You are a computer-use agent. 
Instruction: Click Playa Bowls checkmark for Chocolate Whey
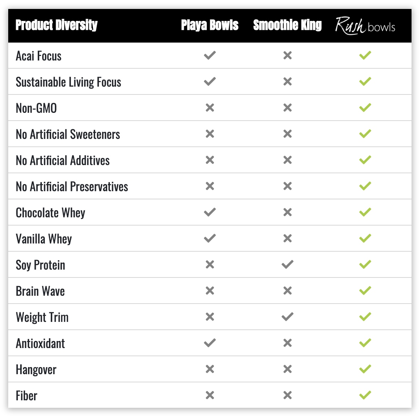point(210,212)
